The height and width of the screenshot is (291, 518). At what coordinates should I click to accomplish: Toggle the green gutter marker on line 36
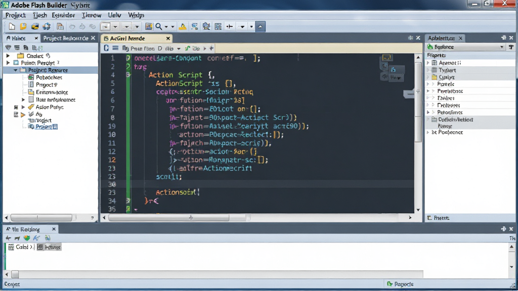click(x=128, y=209)
